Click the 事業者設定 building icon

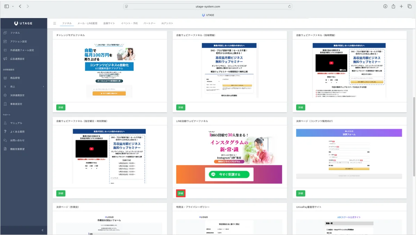(5, 104)
